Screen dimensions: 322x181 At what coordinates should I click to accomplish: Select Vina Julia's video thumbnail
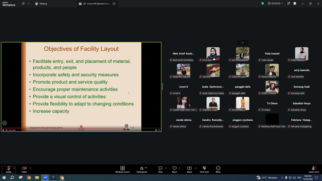pyautogui.click(x=213, y=54)
